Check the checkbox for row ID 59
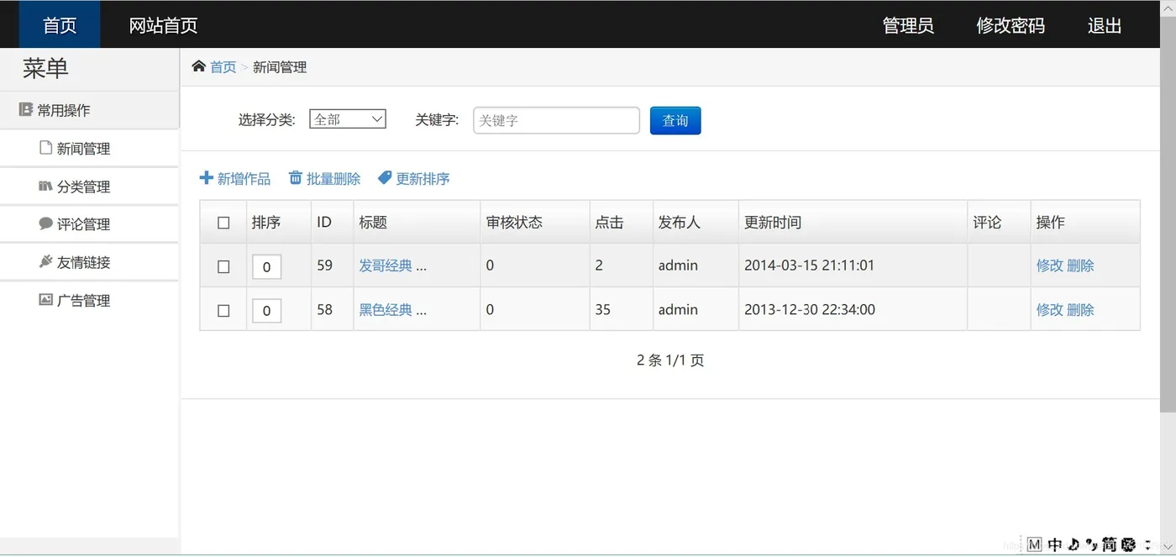The height and width of the screenshot is (557, 1176). click(223, 266)
